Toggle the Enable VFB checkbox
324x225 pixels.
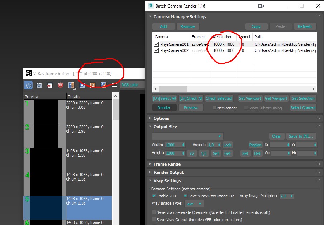pos(154,196)
